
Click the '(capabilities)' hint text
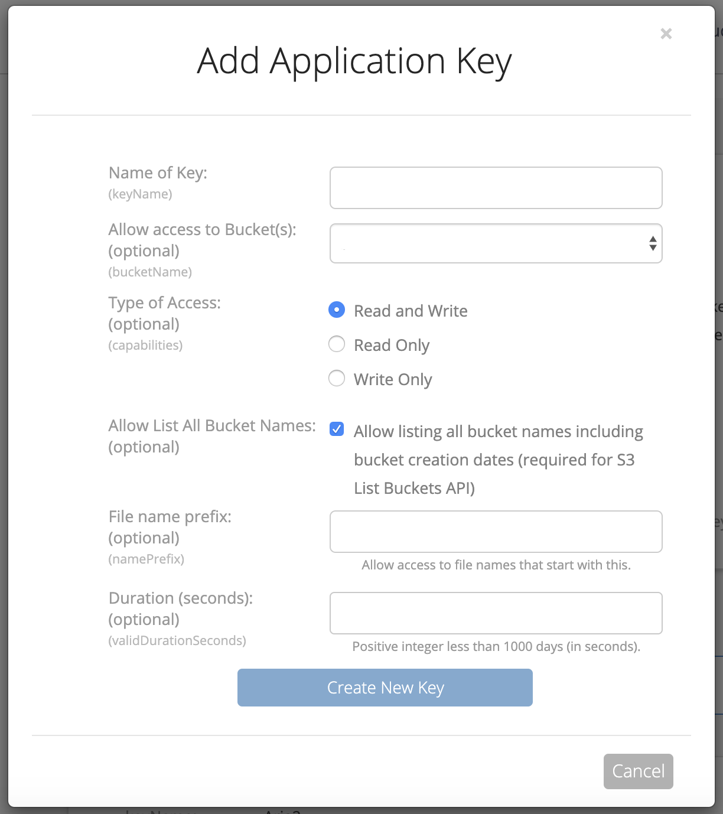point(146,345)
